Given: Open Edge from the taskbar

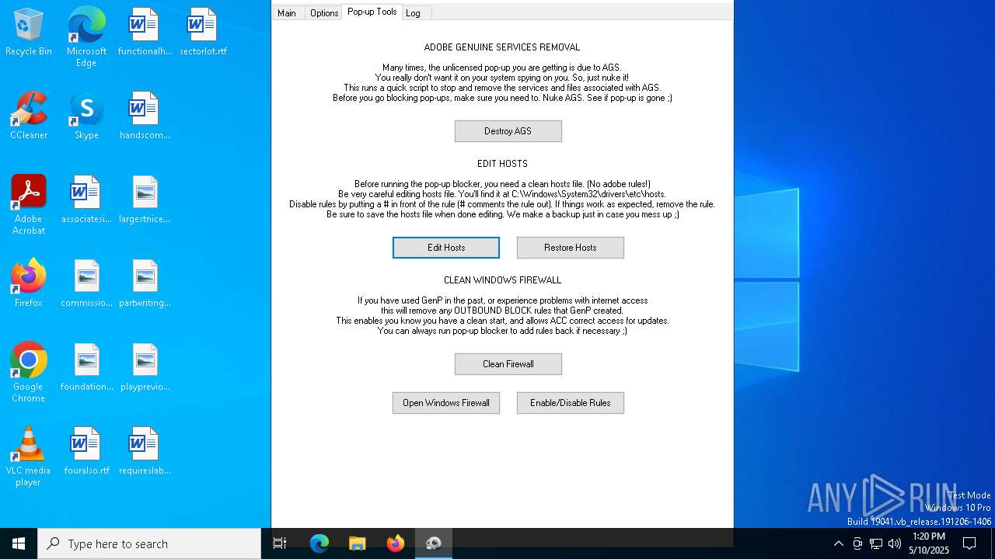Looking at the screenshot, I should click(x=319, y=543).
